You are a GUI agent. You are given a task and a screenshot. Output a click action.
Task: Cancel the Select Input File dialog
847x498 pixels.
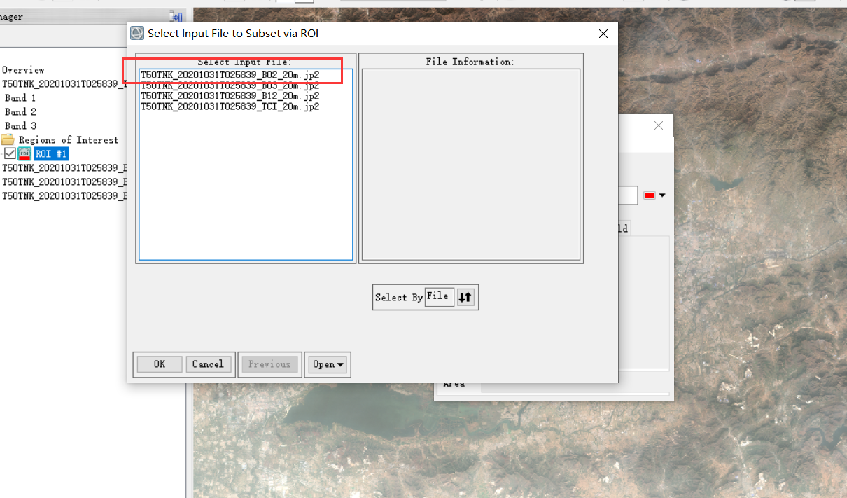point(208,364)
